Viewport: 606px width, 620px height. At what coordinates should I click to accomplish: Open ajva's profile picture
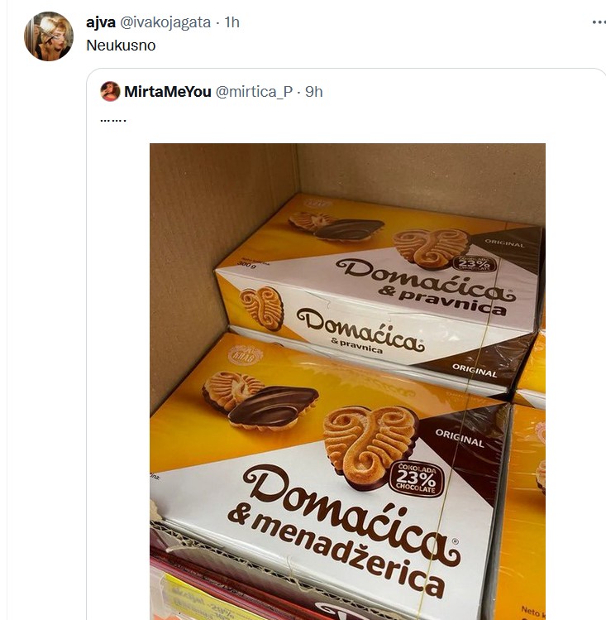point(49,36)
